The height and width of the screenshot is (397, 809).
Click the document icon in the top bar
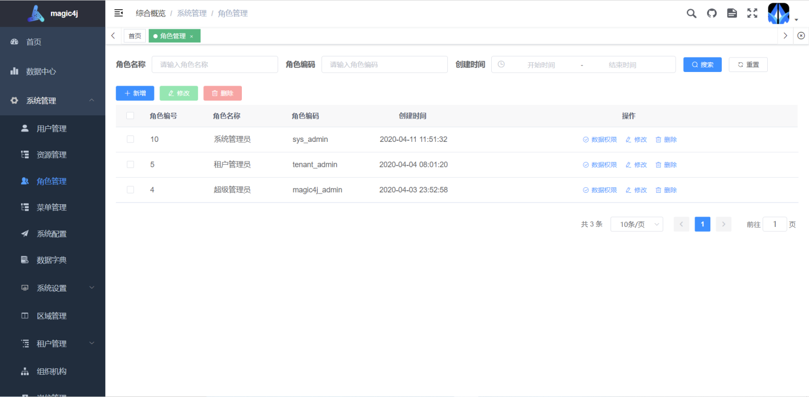(x=731, y=13)
